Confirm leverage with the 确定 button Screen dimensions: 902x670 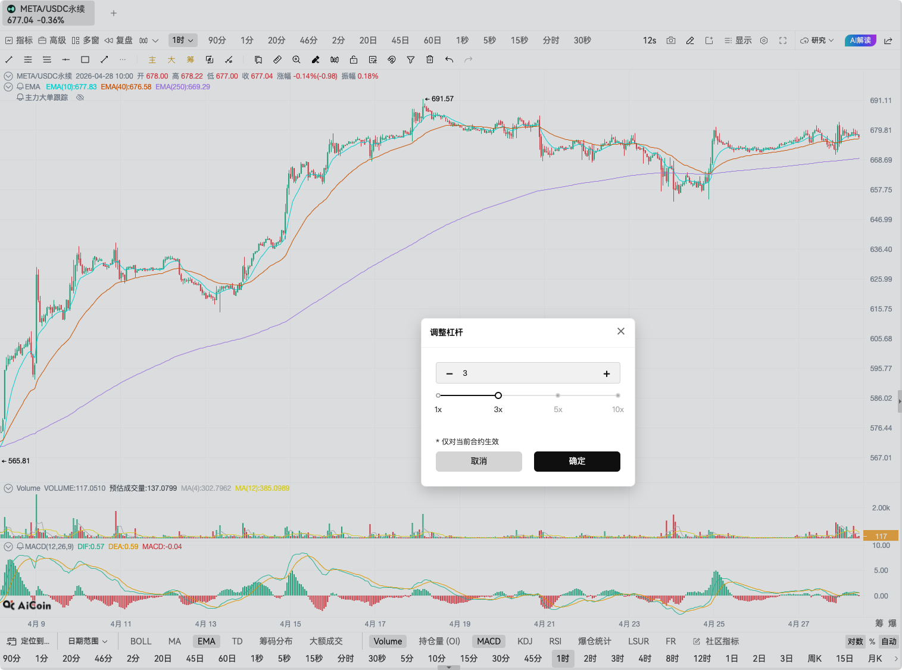(576, 461)
